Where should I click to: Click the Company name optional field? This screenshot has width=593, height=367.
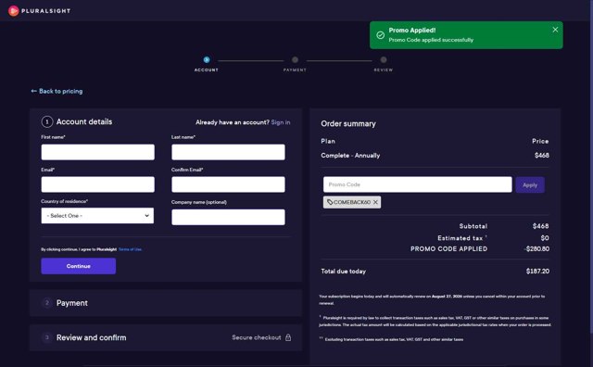tap(229, 217)
